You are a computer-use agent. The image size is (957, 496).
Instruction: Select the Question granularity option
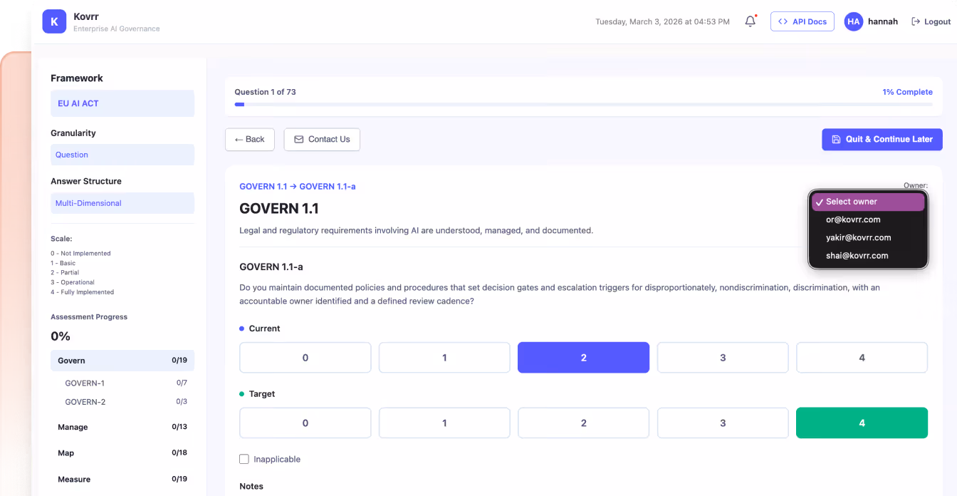click(x=122, y=155)
